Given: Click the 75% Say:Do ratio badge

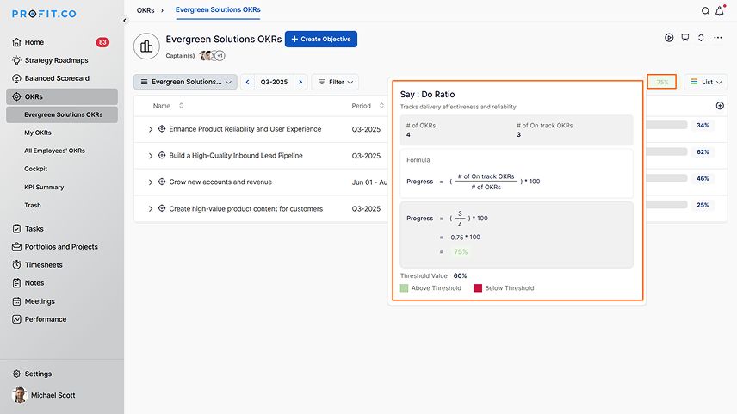Looking at the screenshot, I should click(x=662, y=82).
